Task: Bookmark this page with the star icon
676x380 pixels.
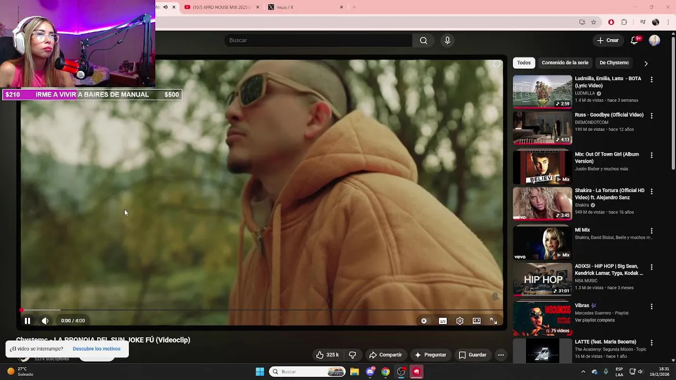Action: click(x=594, y=22)
